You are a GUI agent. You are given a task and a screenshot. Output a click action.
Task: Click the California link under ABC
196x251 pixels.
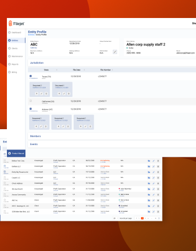point(34,48)
